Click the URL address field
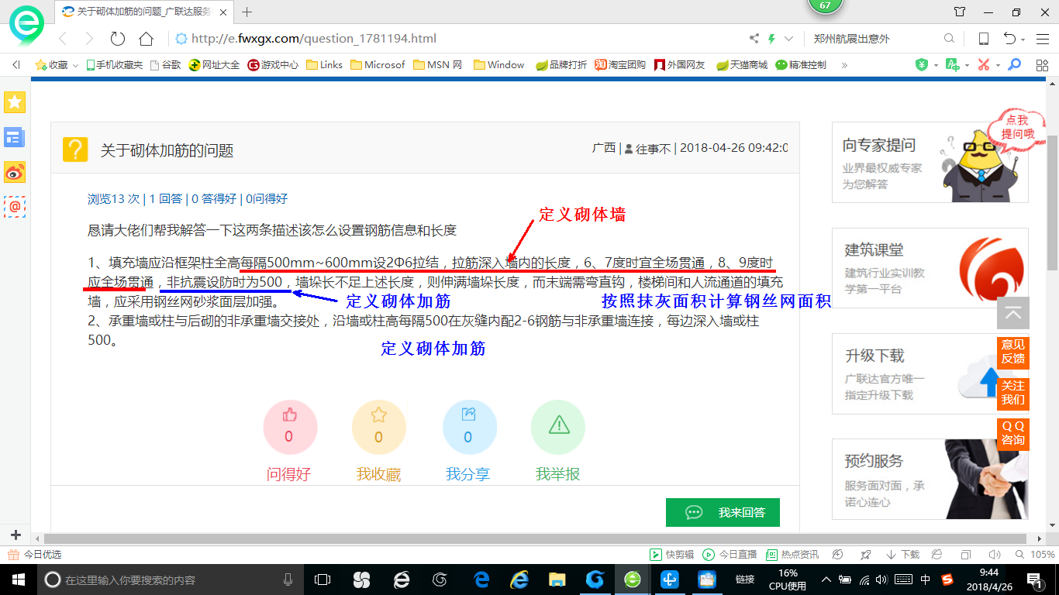 tap(457, 39)
